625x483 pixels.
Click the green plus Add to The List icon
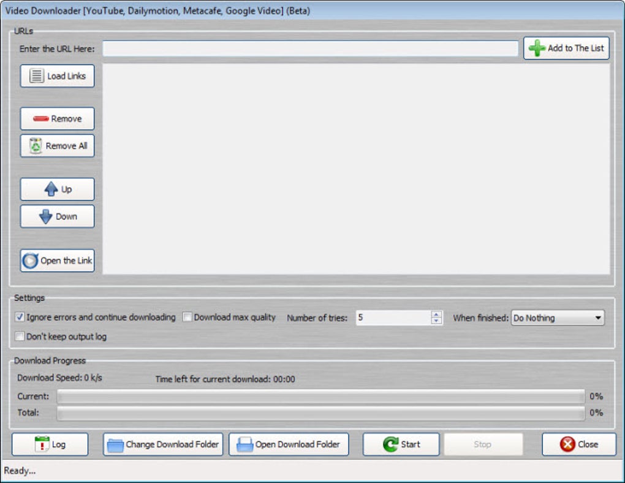pyautogui.click(x=536, y=48)
